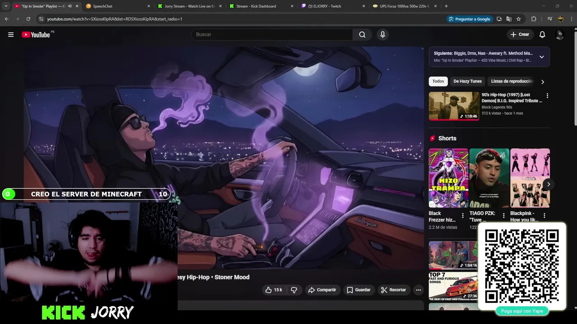Open options for 90's Hip-Hop video
The image size is (577, 324).
(547, 96)
